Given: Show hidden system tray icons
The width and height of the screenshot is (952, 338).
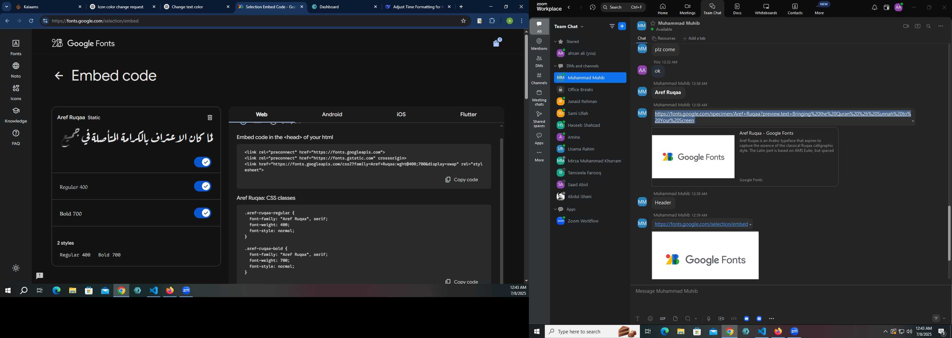Looking at the screenshot, I should [885, 331].
